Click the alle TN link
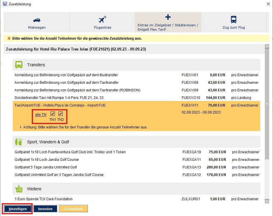This screenshot has width=273, height=216. pos(41,115)
